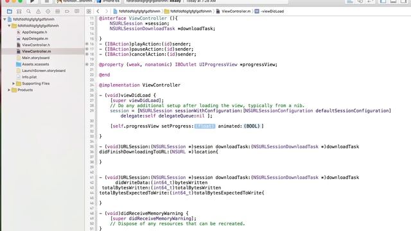Open the Issue navigator
Viewport: 411px width, 231px height.
click(x=39, y=12)
